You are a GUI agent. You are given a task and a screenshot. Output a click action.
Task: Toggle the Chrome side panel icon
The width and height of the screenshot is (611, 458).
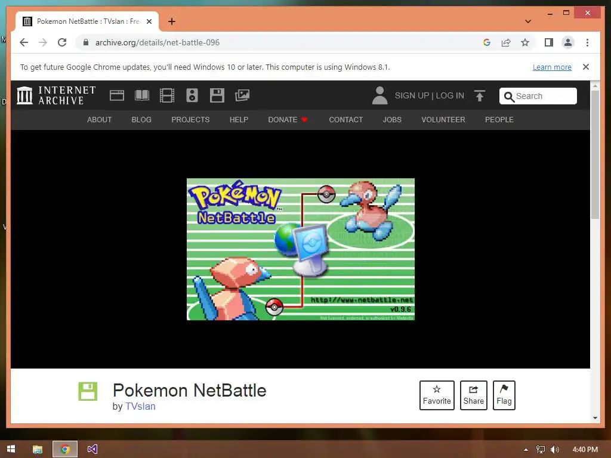click(549, 42)
